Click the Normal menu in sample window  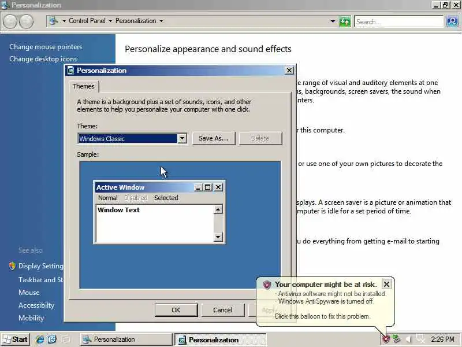click(108, 198)
